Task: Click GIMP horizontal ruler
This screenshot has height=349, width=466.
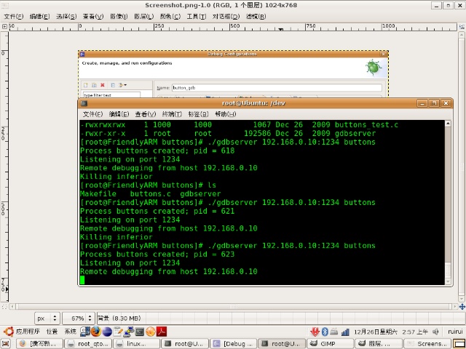Action: point(233,28)
